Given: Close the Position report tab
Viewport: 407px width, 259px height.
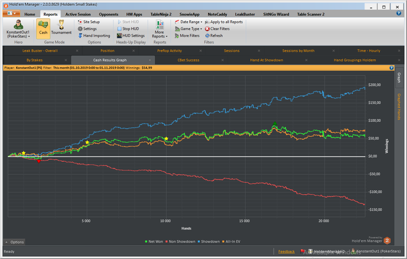Looking at the screenshot, I should [133, 51].
